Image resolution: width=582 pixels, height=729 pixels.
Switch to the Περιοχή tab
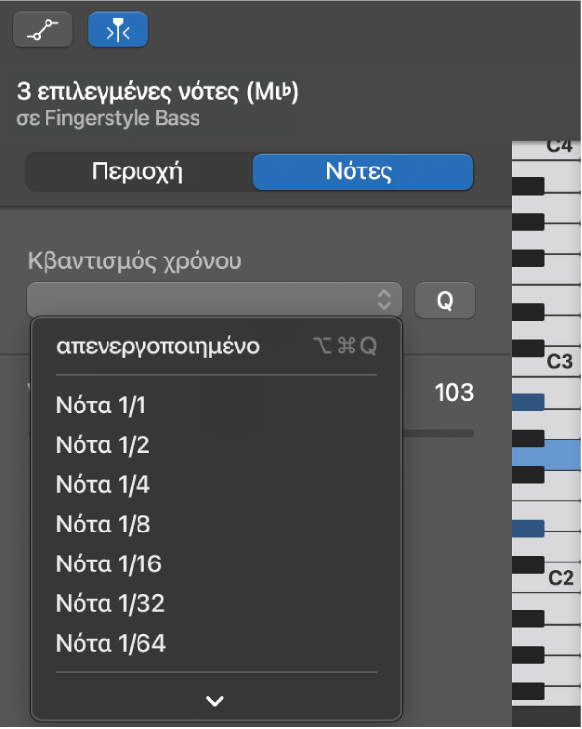[x=138, y=171]
